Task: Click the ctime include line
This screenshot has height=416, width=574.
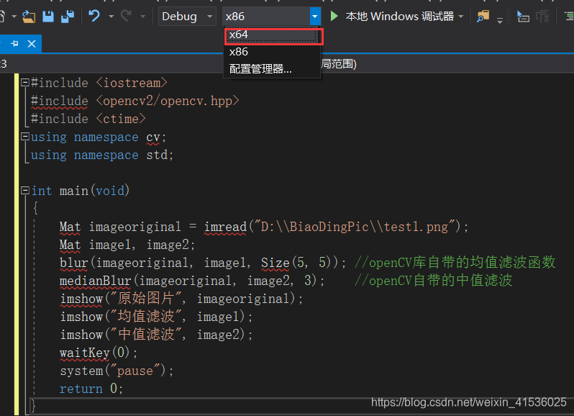Action: click(x=88, y=119)
